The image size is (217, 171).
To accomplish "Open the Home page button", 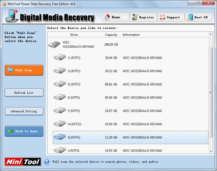I will [x=116, y=17].
